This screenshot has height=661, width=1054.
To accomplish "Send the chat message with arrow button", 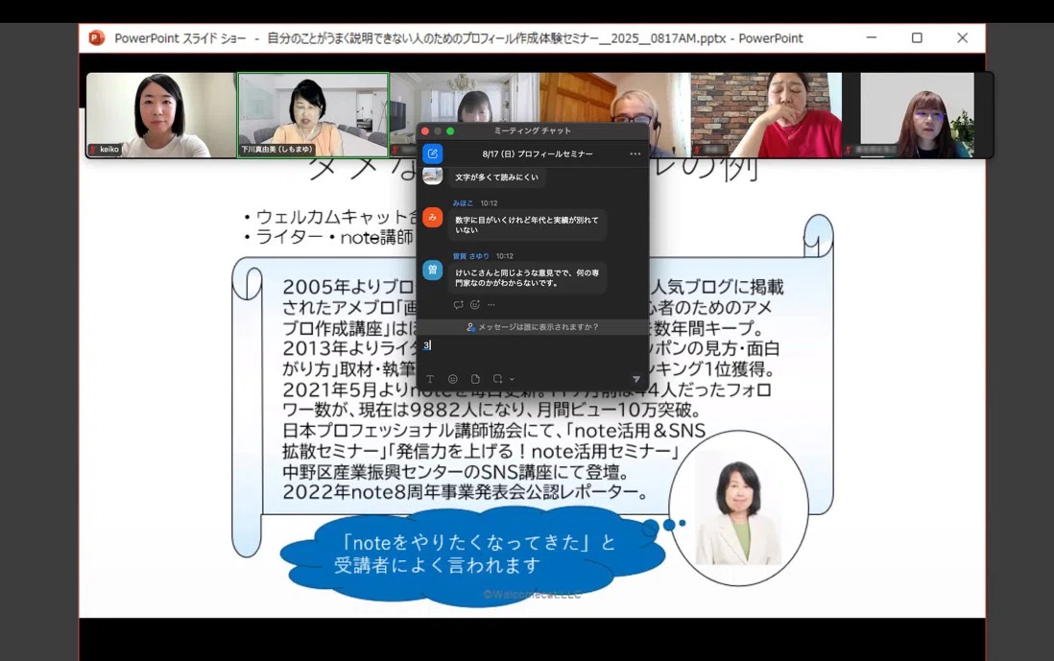I will tap(635, 379).
